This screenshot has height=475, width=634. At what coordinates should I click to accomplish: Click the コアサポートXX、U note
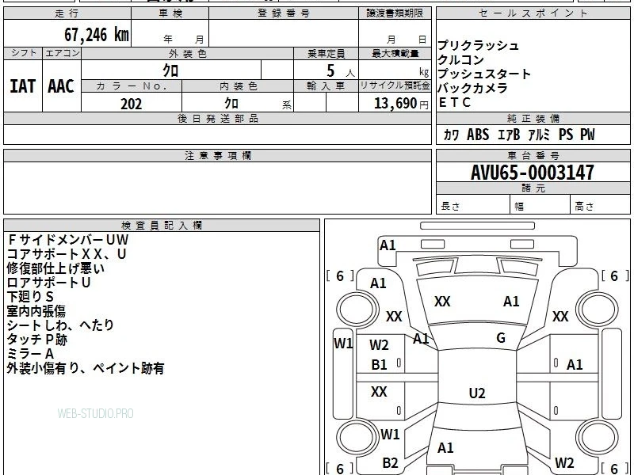click(x=67, y=254)
